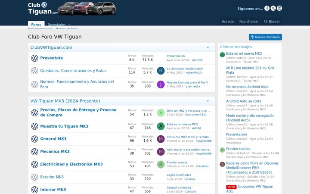Open the General MK3 forum
Viewport: 310px width, 194px height.
point(53,139)
